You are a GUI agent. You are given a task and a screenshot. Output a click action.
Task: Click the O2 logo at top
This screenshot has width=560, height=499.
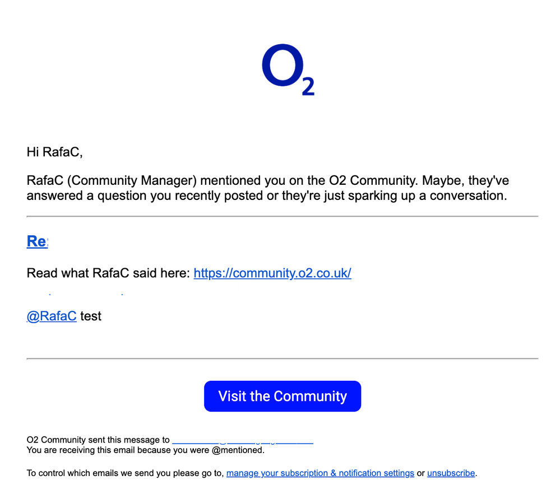288,71
